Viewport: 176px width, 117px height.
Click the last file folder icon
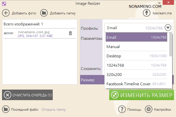(x=6, y=109)
